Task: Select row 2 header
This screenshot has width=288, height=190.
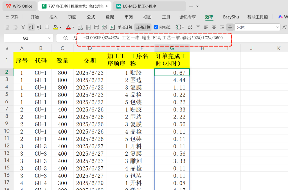Action: click(x=7, y=72)
